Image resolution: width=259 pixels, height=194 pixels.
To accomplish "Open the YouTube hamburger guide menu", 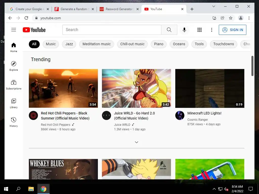I will pyautogui.click(x=14, y=30).
